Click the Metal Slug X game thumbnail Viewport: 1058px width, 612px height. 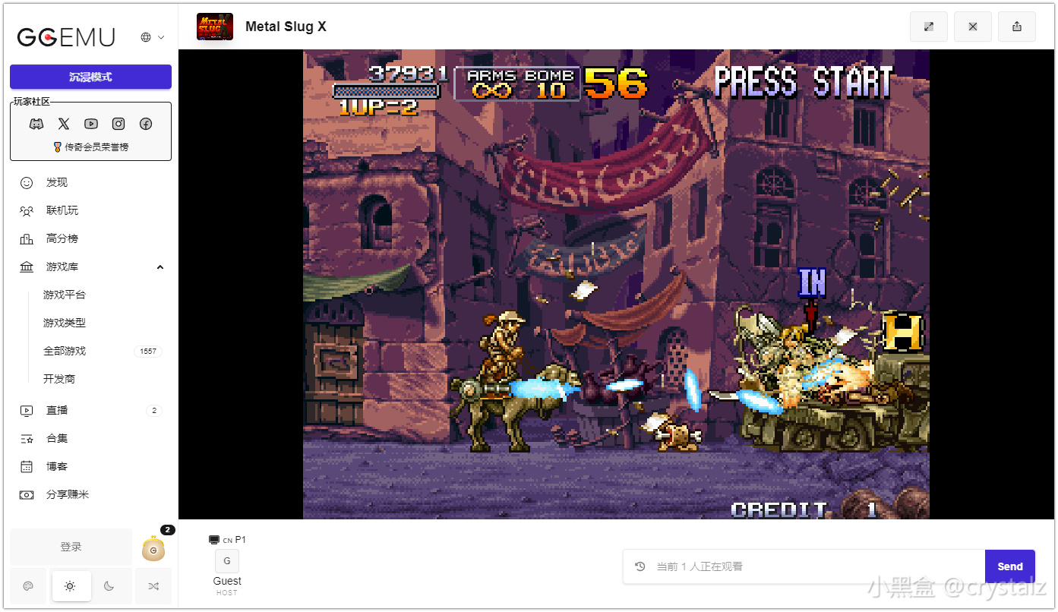coord(215,27)
